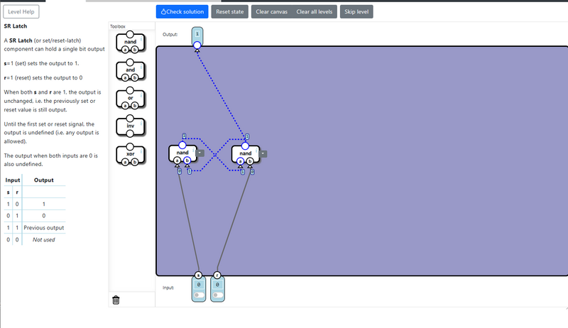Click input b of toolbox xor gate

coord(135,162)
